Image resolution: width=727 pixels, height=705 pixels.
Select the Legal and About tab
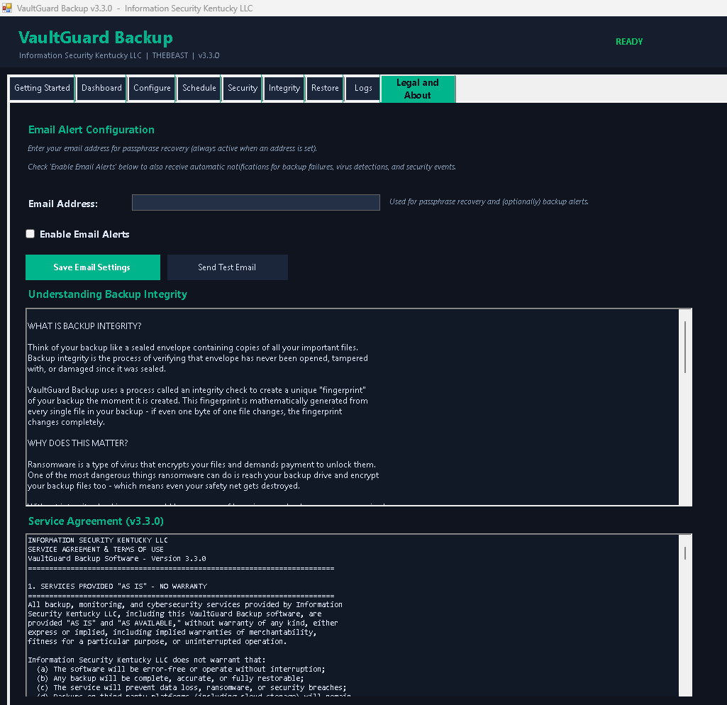(x=418, y=89)
